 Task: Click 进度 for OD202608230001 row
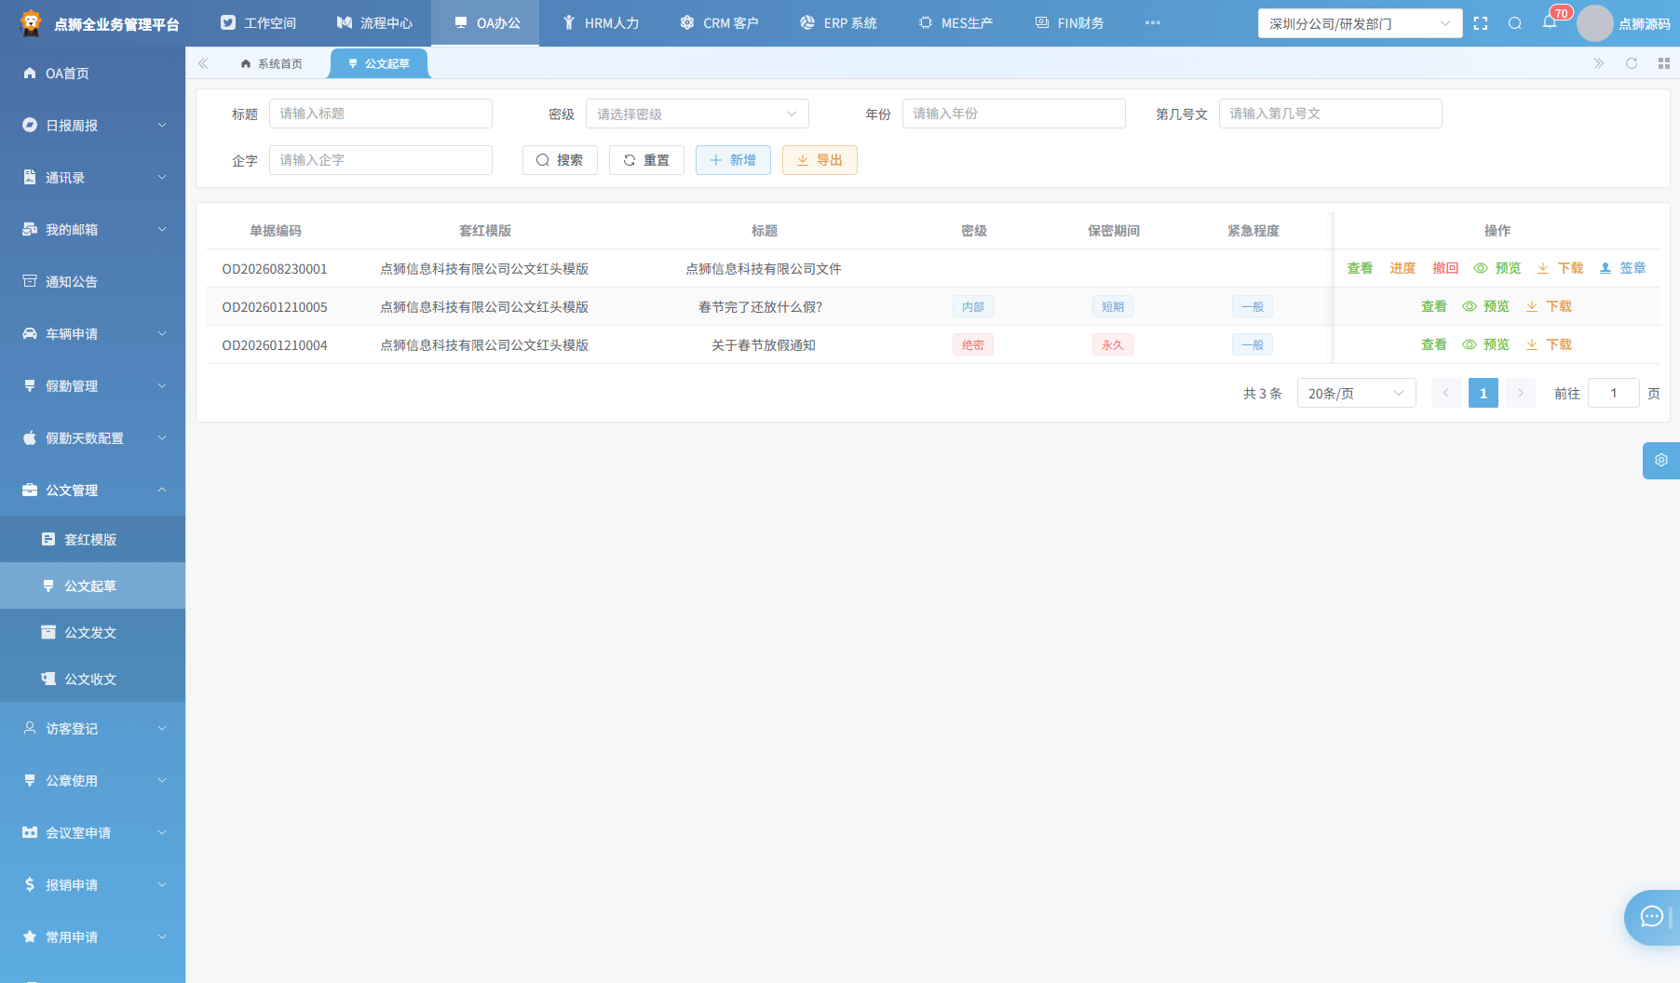pos(1402,268)
